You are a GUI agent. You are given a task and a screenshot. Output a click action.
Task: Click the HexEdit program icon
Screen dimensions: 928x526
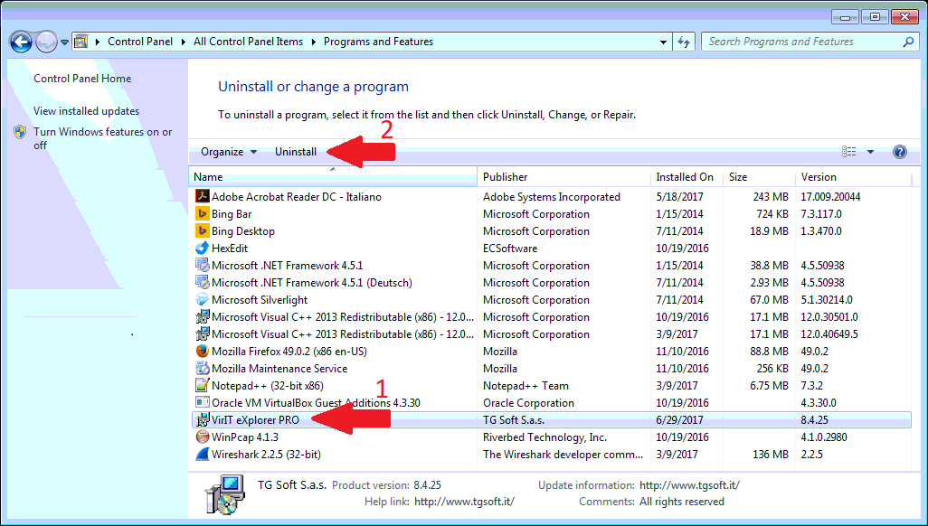click(x=203, y=248)
